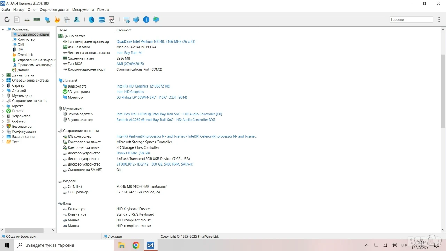Open the Report document toolbar icon

(x=17, y=20)
